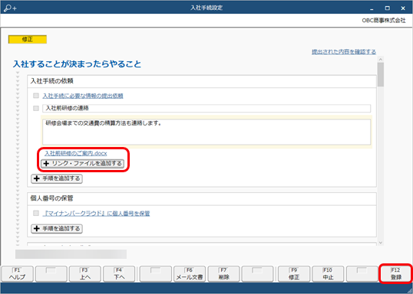
Task: Close the 入社手続設定 window
Action: coord(403,8)
